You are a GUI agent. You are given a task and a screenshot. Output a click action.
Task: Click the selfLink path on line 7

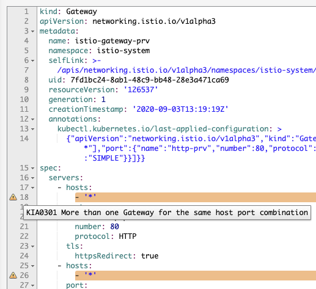(186, 70)
